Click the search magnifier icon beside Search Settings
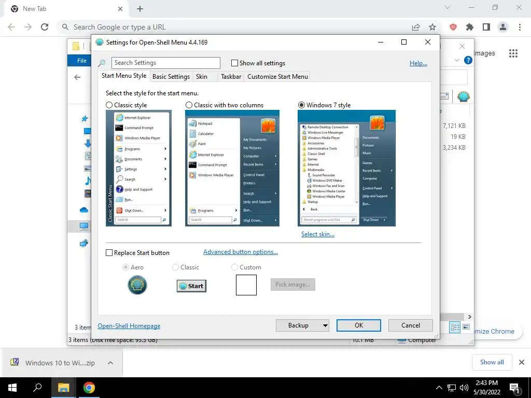This screenshot has width=531, height=398. [102, 63]
